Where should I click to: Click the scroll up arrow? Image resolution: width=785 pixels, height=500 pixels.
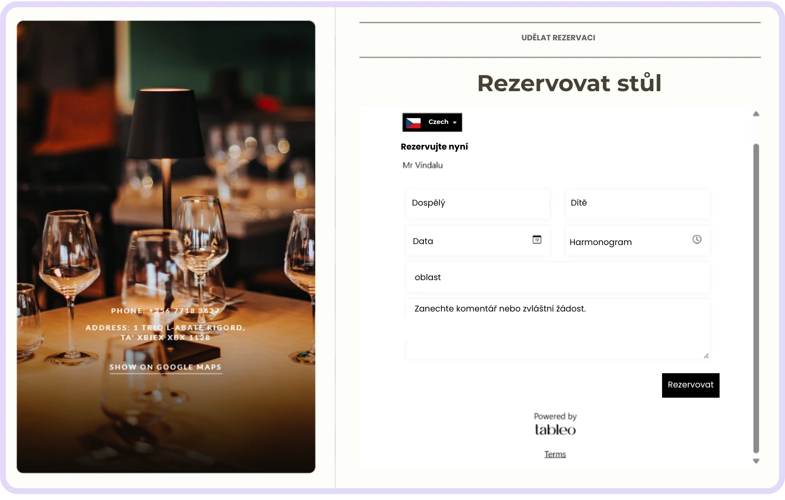click(x=756, y=114)
